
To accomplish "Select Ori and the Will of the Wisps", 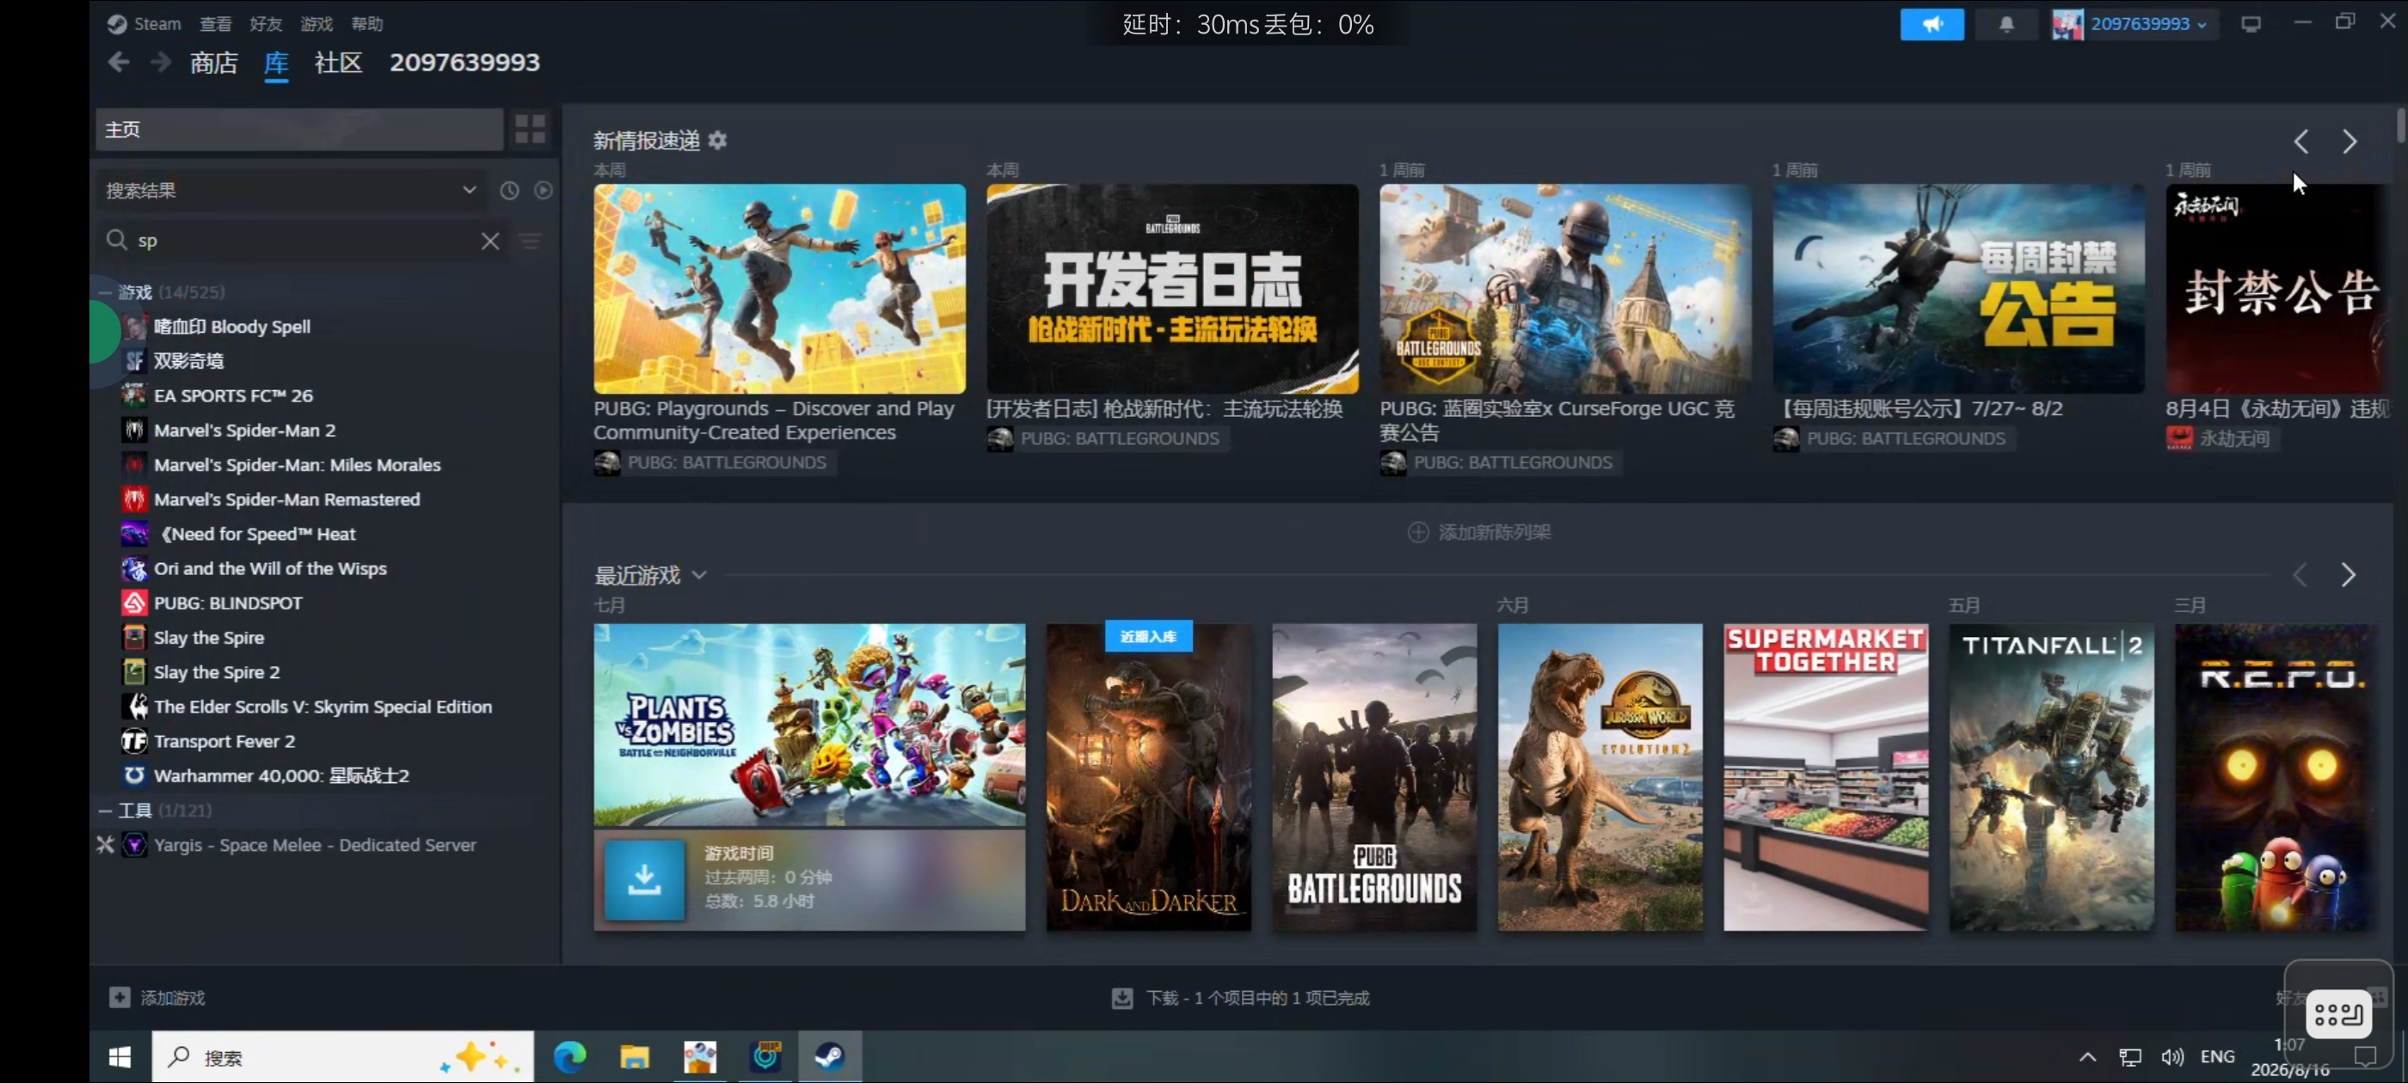I will [270, 569].
